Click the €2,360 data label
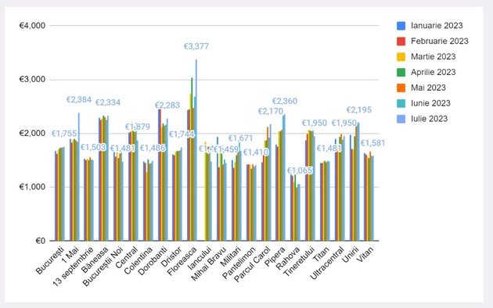Screen dimensions: 493x308 pos(285,101)
